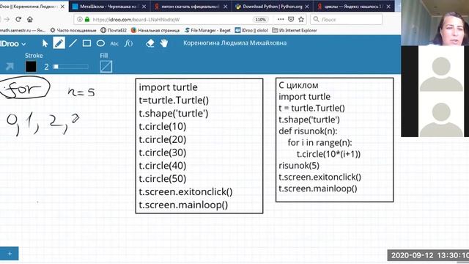The width and height of the screenshot is (469, 264).
Task: Click the line t.circle(50)
Action: [x=163, y=179]
